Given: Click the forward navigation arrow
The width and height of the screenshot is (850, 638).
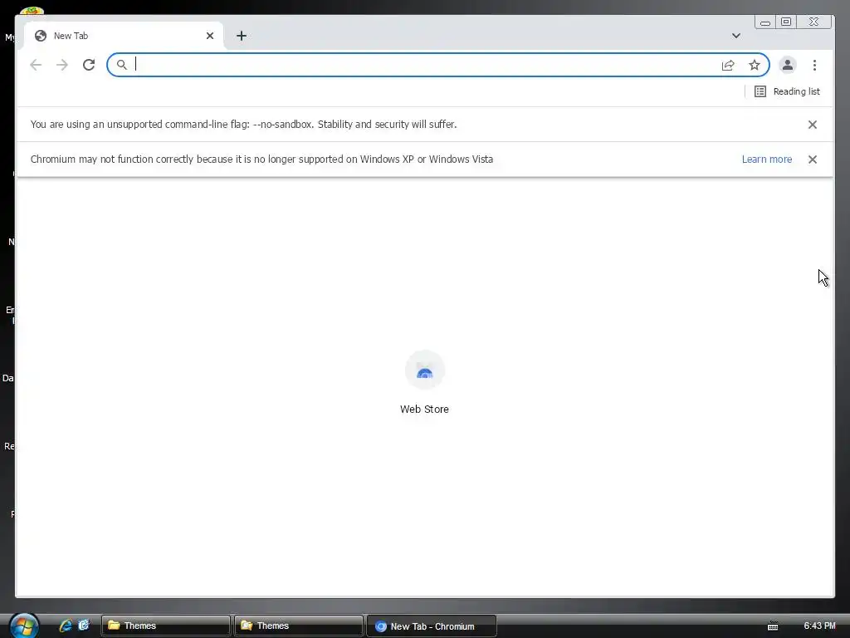Looking at the screenshot, I should 62,65.
